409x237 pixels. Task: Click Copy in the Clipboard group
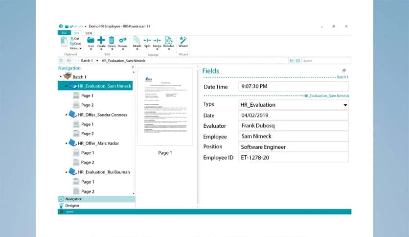coord(76,44)
